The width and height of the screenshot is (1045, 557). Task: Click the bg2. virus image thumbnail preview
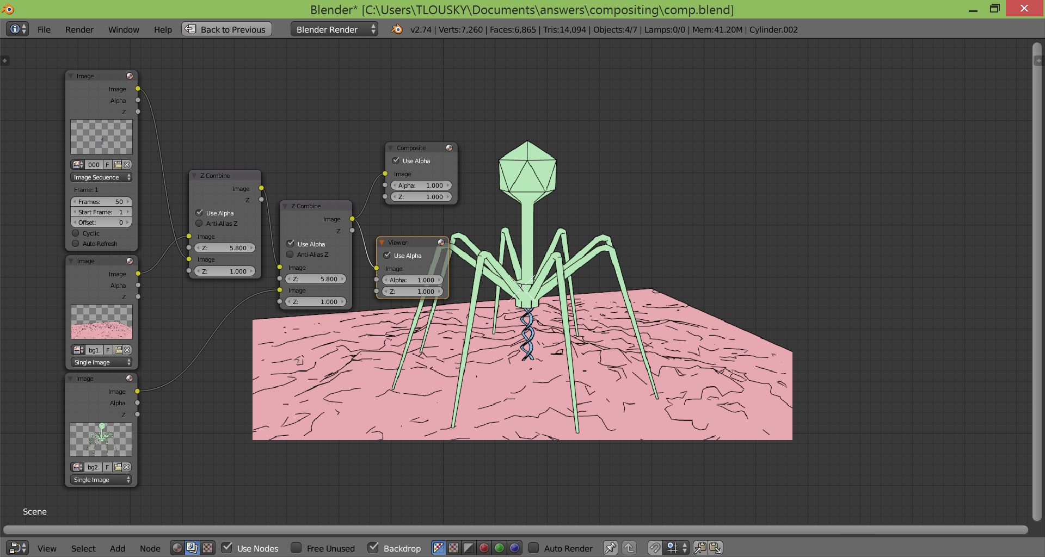coord(101,439)
